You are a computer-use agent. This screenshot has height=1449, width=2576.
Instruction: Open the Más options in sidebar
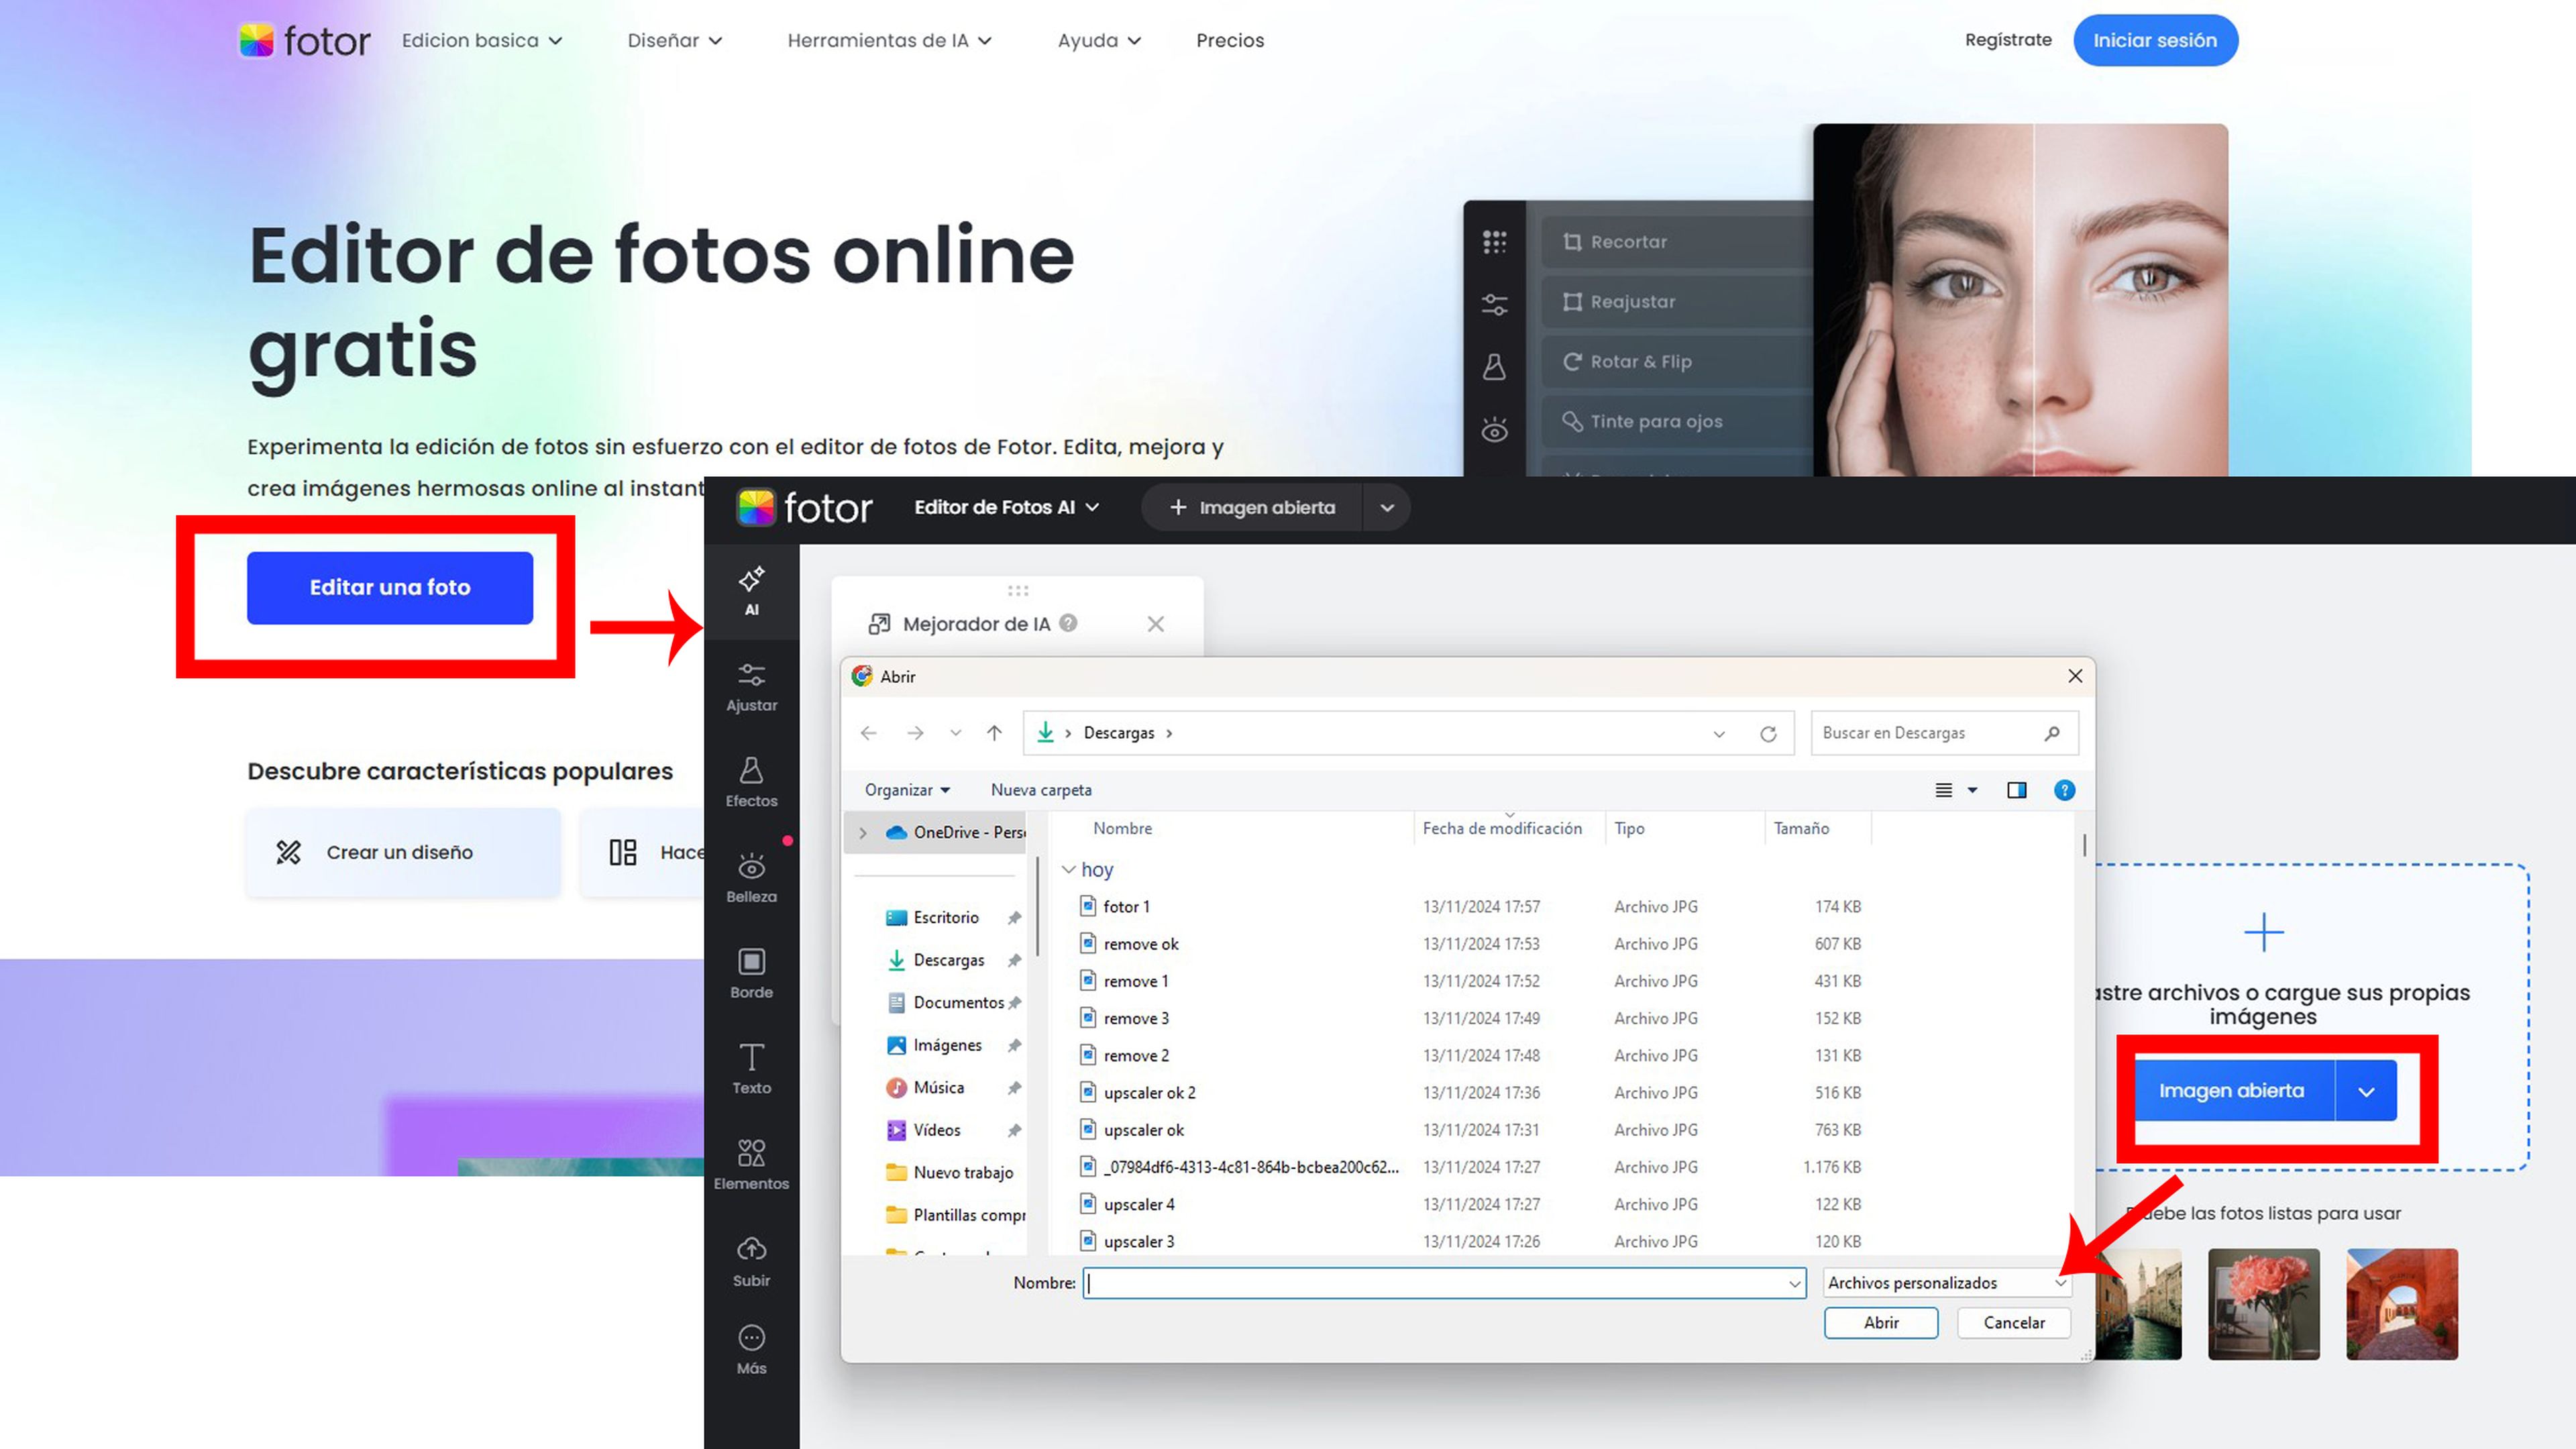(751, 1350)
